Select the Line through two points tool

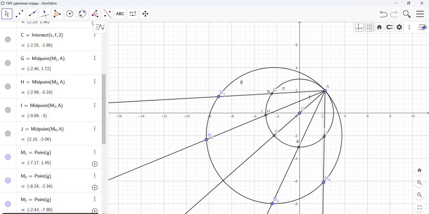click(32, 14)
